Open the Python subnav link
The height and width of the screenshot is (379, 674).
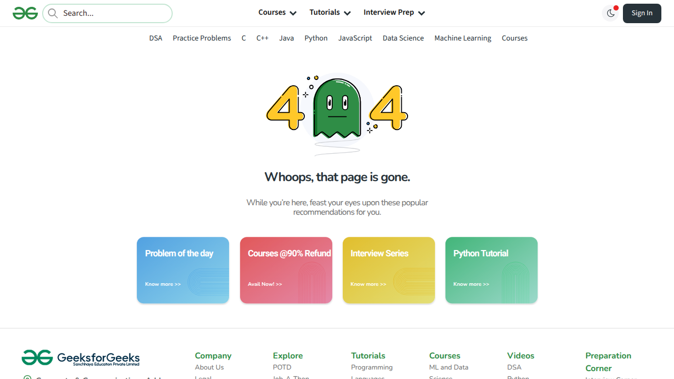tap(316, 38)
